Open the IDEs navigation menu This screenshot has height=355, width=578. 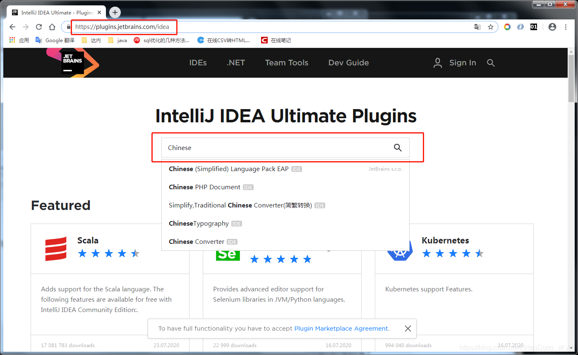(x=198, y=63)
